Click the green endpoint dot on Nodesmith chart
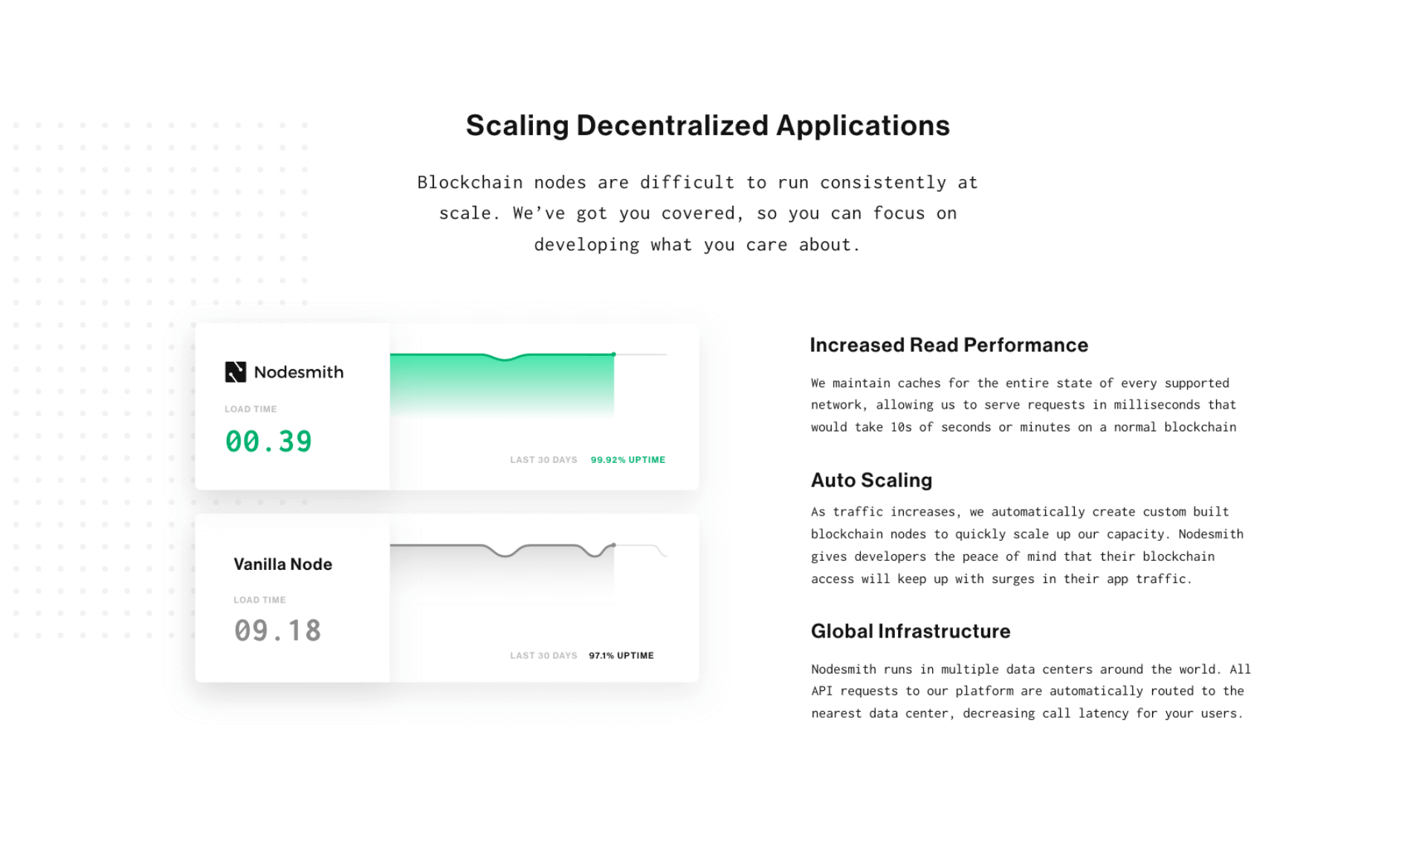The image size is (1416, 841). pyautogui.click(x=613, y=354)
